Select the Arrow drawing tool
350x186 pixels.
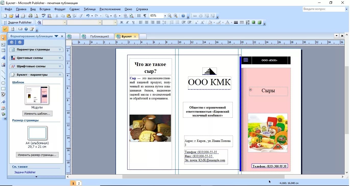(x=3, y=77)
